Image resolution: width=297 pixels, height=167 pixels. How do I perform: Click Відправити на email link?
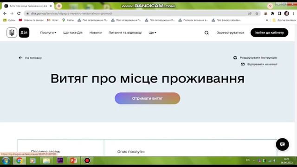pyautogui.click(x=262, y=64)
